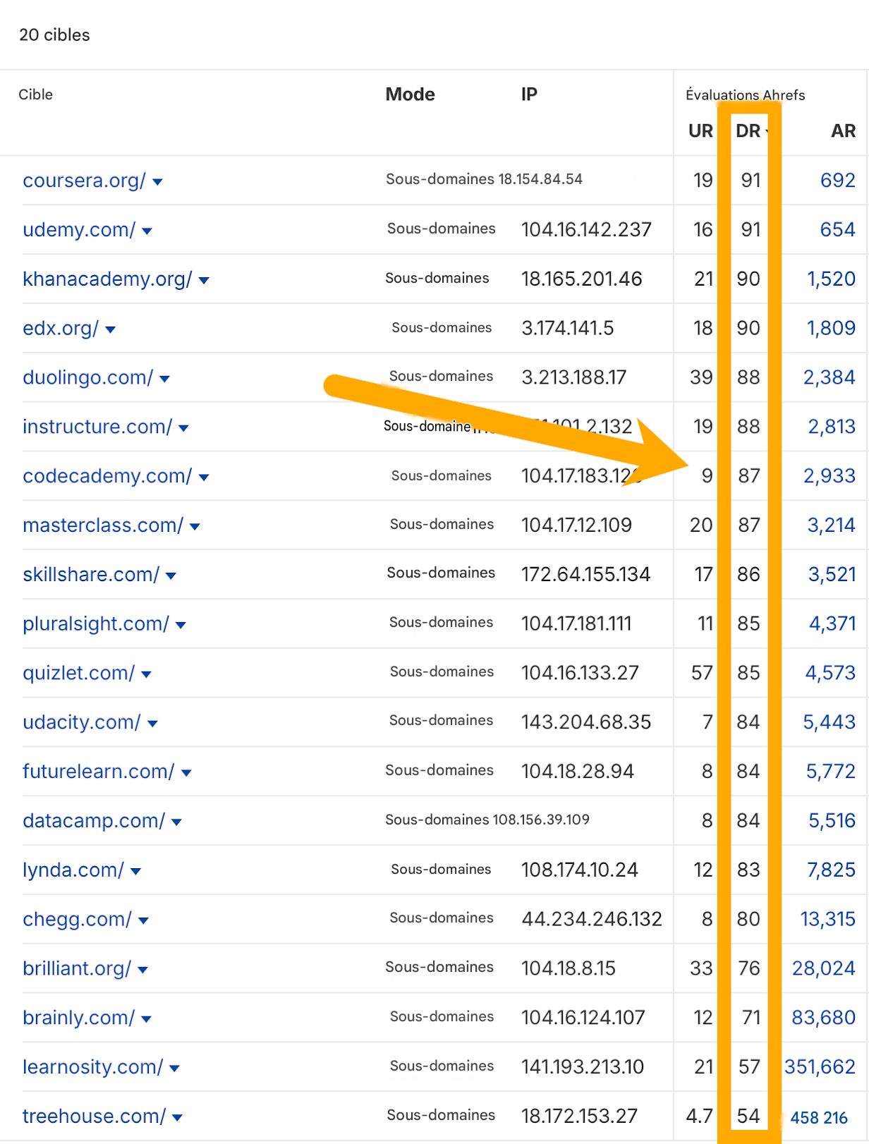Screen dimensions: 869x1144
Task: Open the quizlet.com/ target link
Action: (x=78, y=673)
